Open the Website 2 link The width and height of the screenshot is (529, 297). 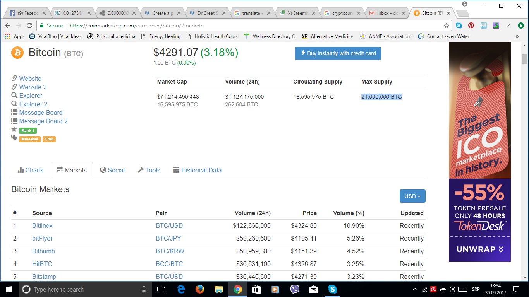click(33, 87)
